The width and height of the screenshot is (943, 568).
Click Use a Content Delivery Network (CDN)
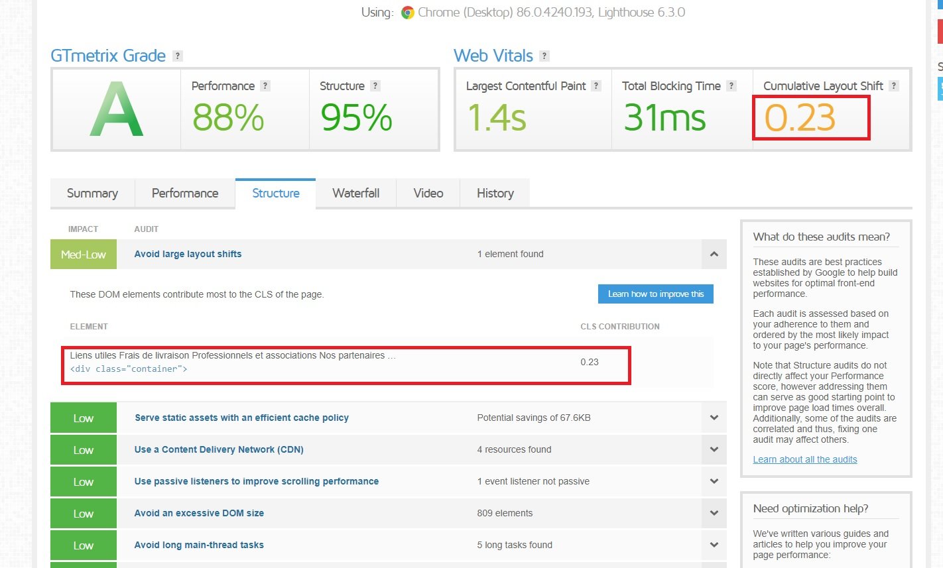[219, 449]
